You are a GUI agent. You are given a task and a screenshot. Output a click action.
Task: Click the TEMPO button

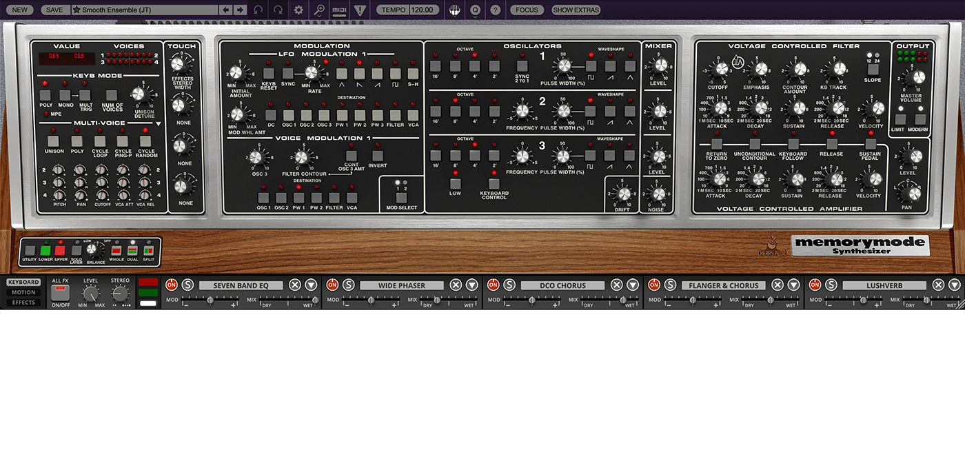[394, 10]
